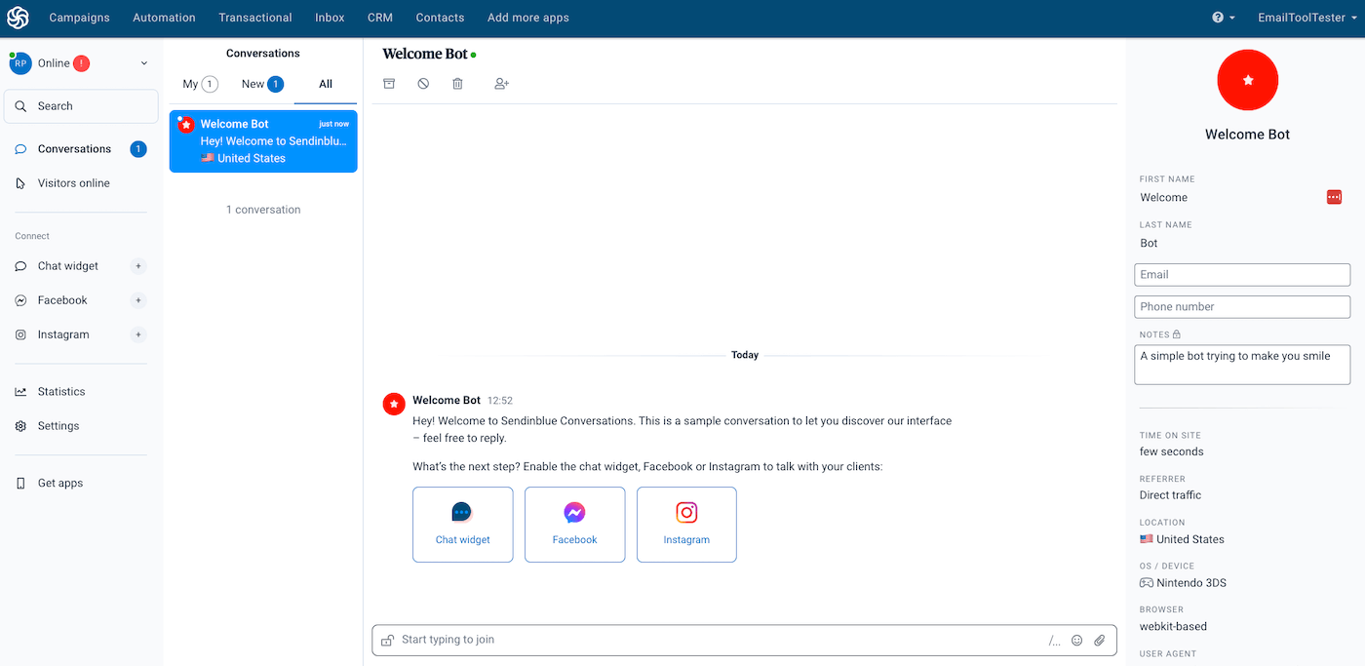Expand the Online status dropdown
Image resolution: width=1365 pixels, height=666 pixels.
144,62
